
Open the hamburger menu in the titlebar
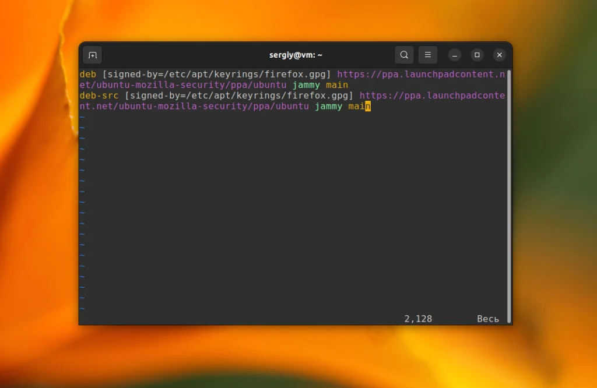coord(428,54)
